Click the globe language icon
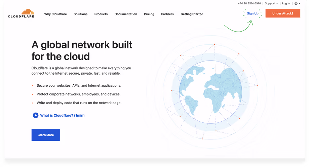This screenshot has width=309, height=167. click(x=296, y=3)
